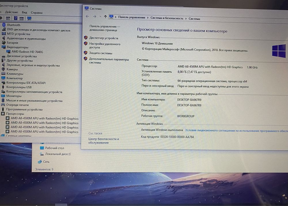Screen dimensions: 288x206
Task: Click the Система window title icon
Action: (86, 8)
